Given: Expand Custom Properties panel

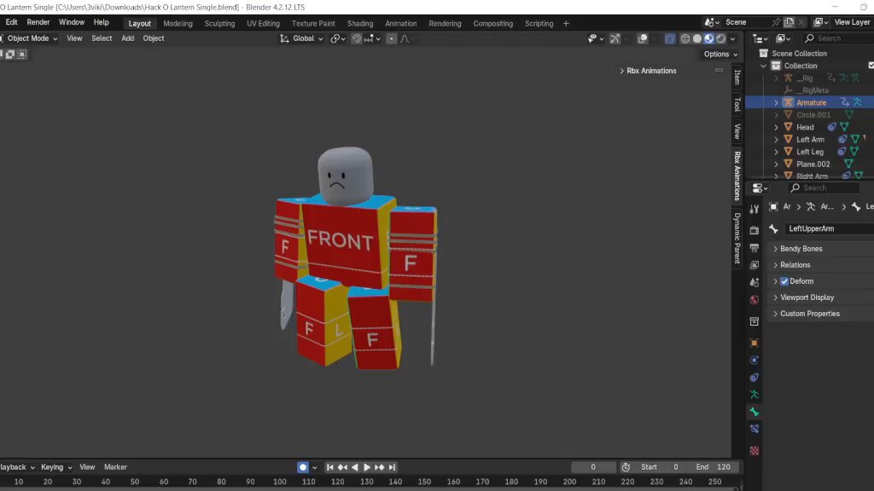Looking at the screenshot, I should coord(809,314).
